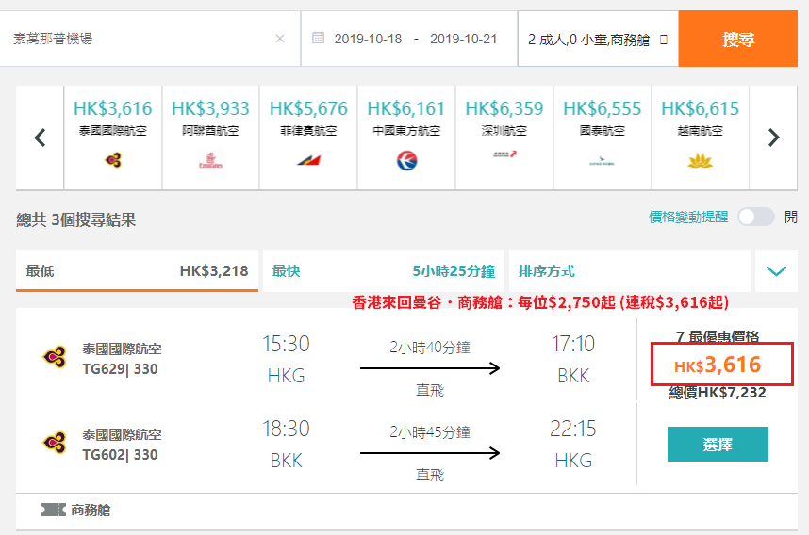Click the Thai Airways logo beside TG602
809x535 pixels.
coord(55,443)
